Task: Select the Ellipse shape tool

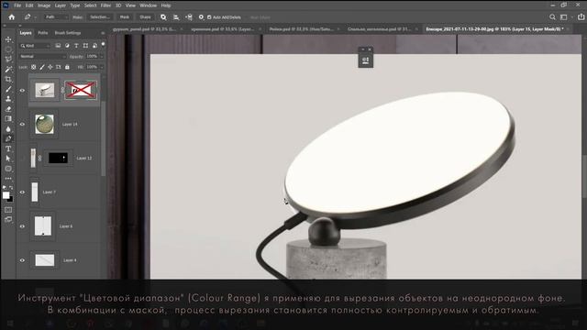Action: [x=8, y=169]
